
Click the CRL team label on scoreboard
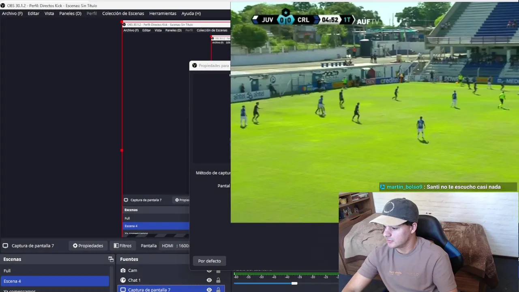[x=303, y=20]
